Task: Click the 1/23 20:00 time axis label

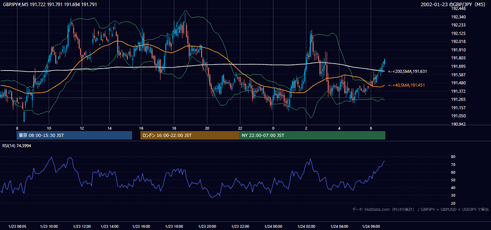Action: tap(207, 227)
